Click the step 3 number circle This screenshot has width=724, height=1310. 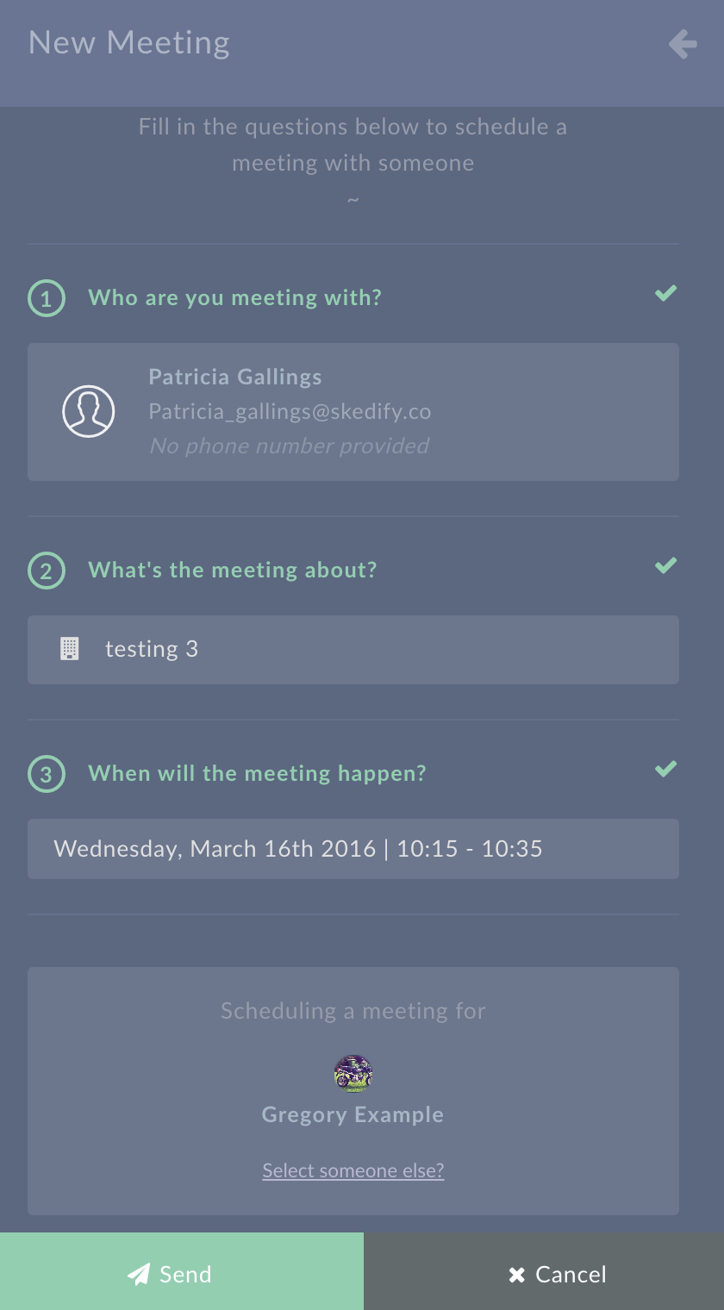click(47, 774)
